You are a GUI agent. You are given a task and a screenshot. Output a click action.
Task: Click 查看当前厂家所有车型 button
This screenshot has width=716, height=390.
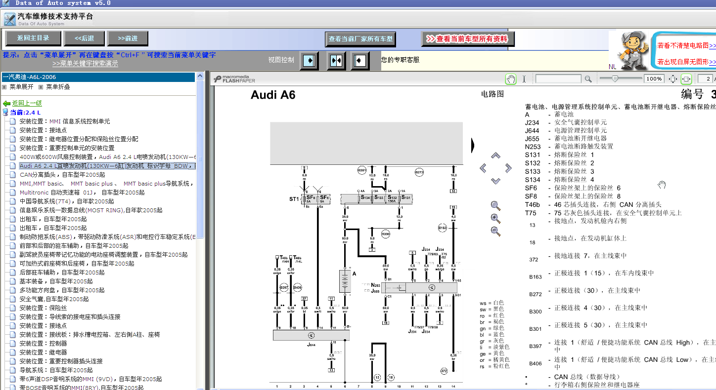[360, 39]
